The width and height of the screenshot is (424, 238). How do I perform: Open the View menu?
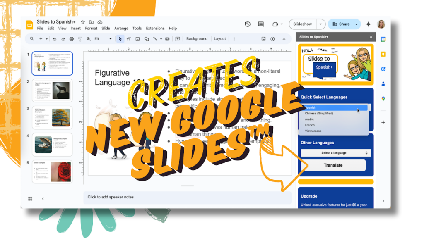click(62, 29)
